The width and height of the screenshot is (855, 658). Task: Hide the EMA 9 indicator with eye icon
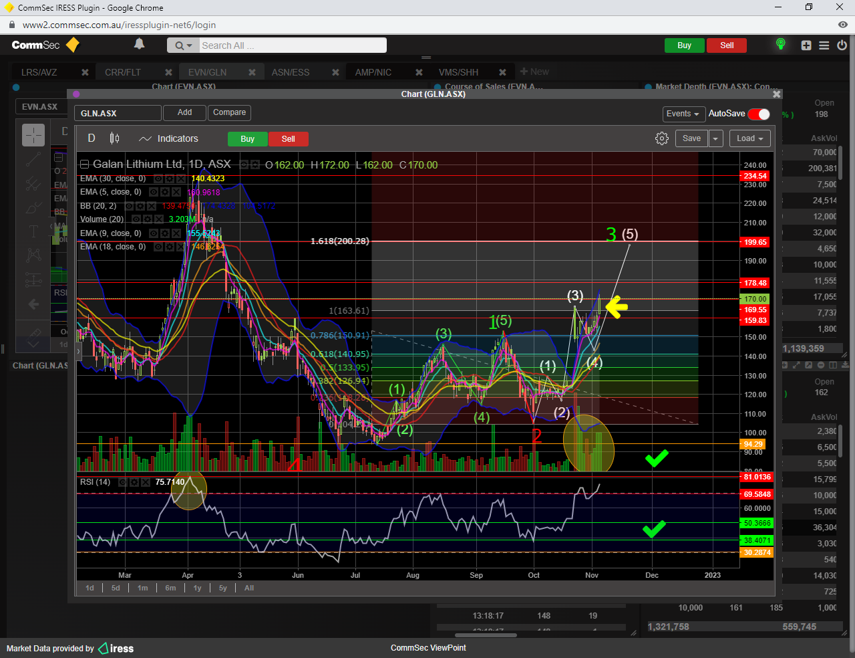point(154,233)
